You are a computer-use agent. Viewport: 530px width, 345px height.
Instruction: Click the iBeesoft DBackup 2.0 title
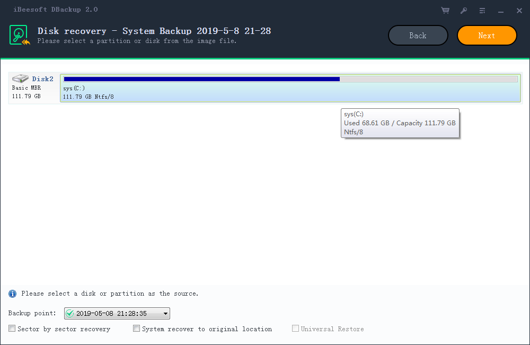click(x=56, y=10)
